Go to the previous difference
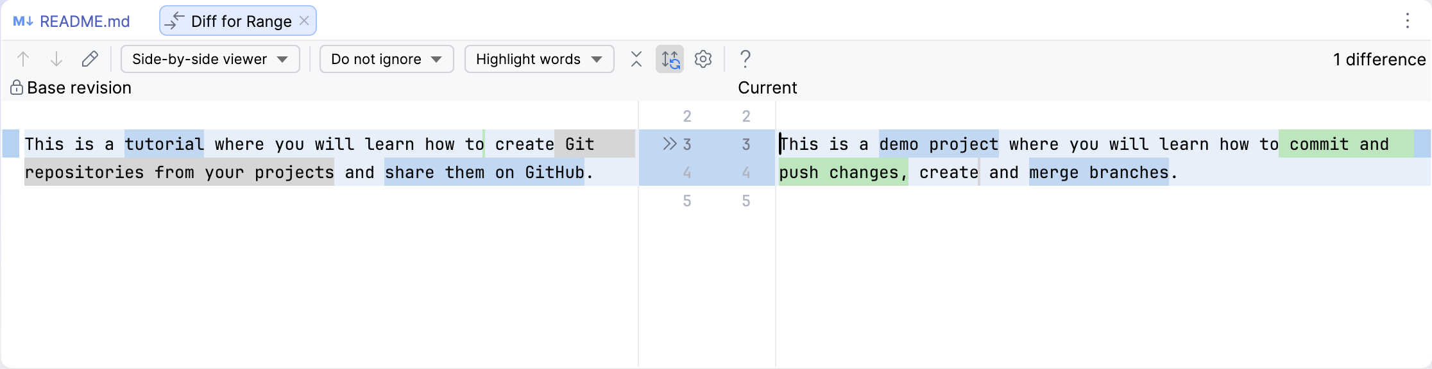Viewport: 1432px width, 369px height. point(24,59)
